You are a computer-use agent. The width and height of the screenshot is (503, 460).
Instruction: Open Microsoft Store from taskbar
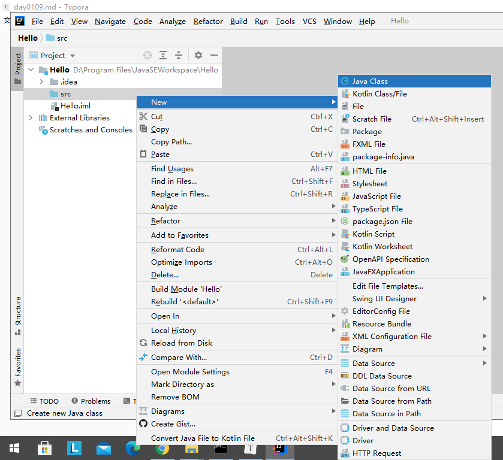(44, 448)
